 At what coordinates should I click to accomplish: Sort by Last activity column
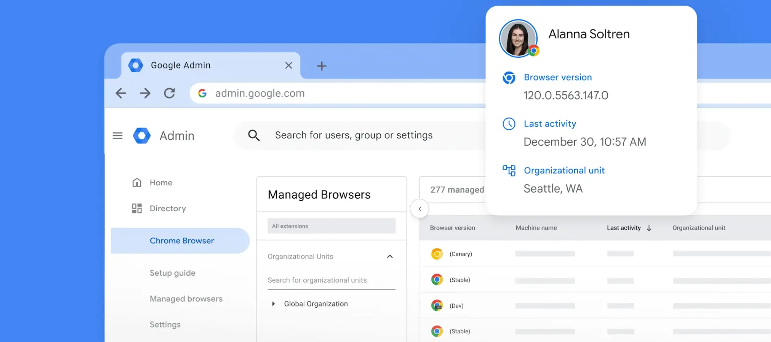(624, 228)
